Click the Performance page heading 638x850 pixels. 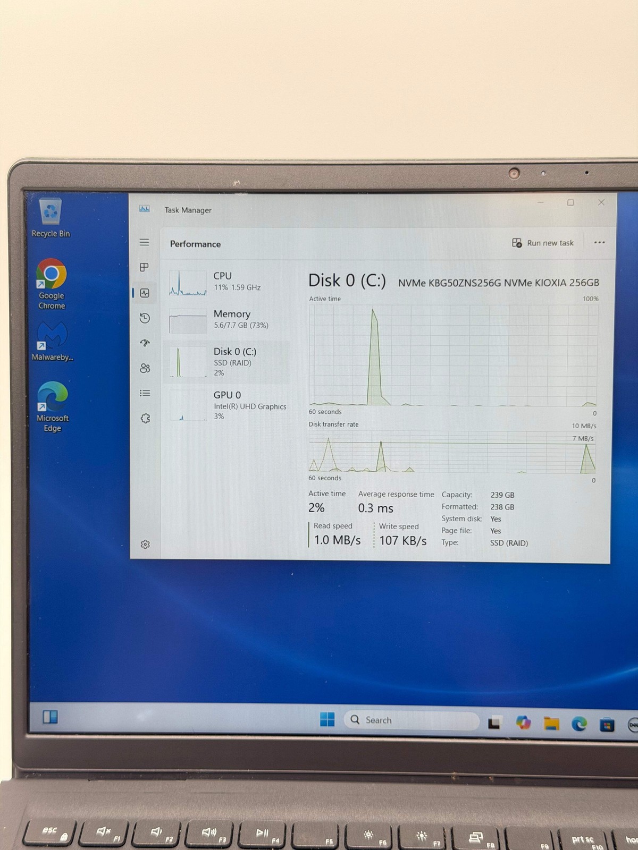coord(195,244)
